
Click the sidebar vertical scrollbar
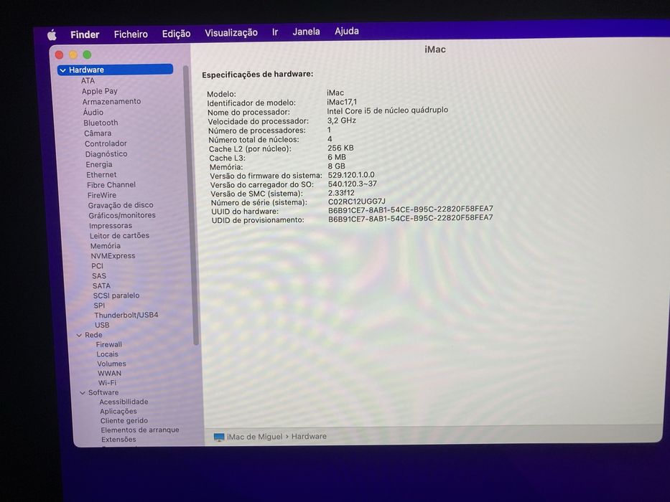[191, 205]
